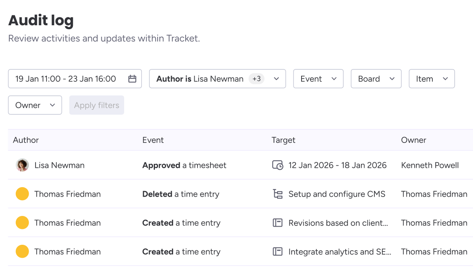The height and width of the screenshot is (272, 473).
Task: Click owner name Kenneth Powell
Action: (x=430, y=165)
